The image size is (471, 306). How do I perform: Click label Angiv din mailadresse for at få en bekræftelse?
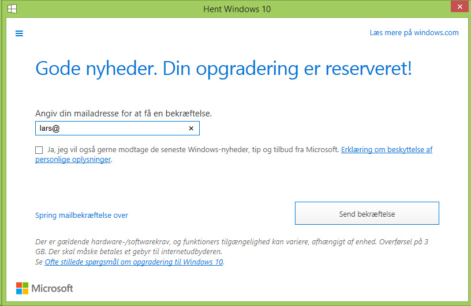coord(124,114)
